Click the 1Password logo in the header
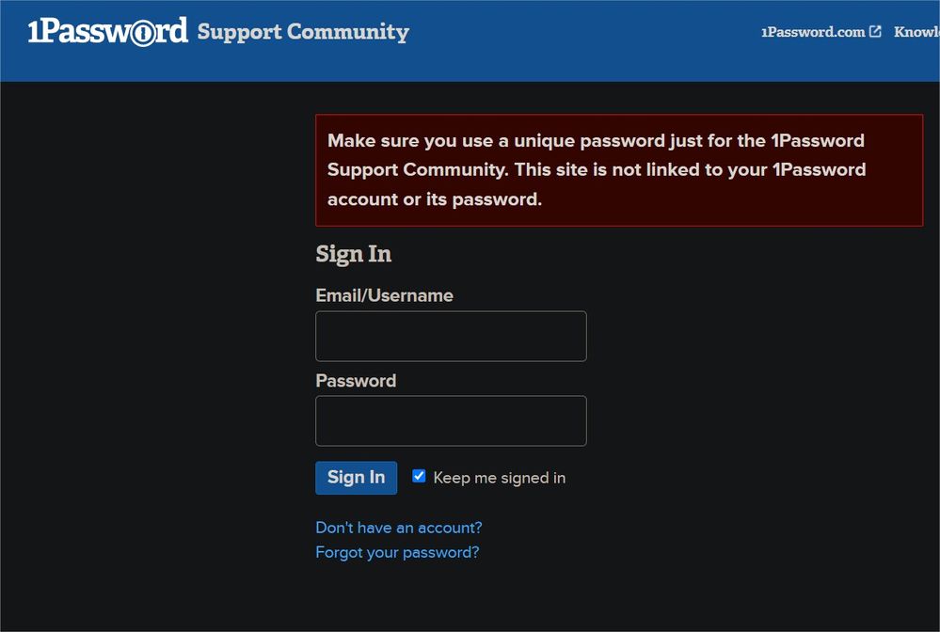The height and width of the screenshot is (632, 940). [x=107, y=31]
